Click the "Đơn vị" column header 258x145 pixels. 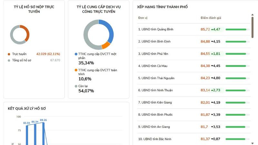coord(143,18)
